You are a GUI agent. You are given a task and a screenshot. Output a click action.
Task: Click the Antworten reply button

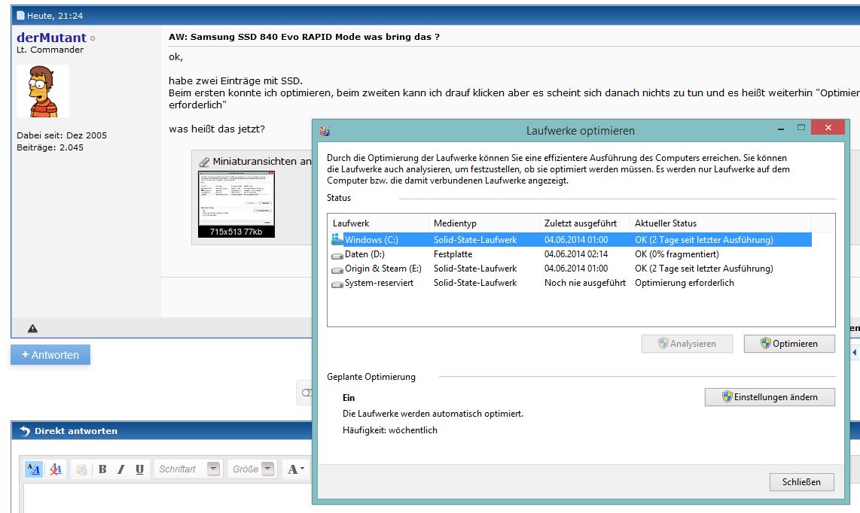pyautogui.click(x=50, y=355)
